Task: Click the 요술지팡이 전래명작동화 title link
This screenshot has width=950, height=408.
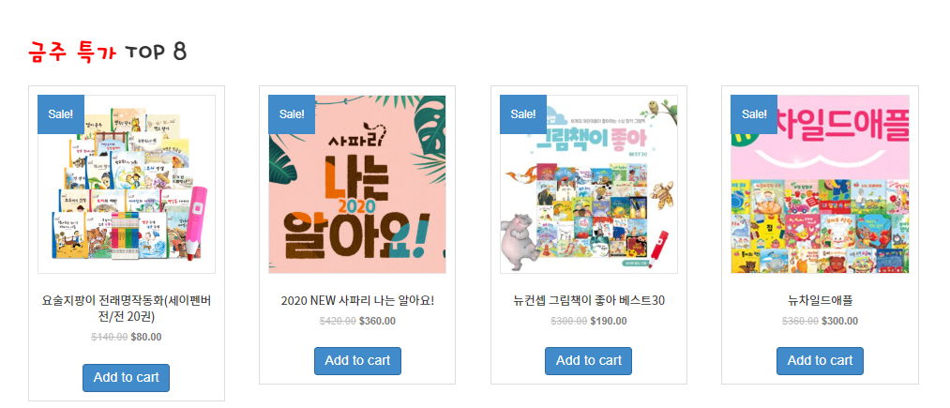Action: pyautogui.click(x=126, y=309)
